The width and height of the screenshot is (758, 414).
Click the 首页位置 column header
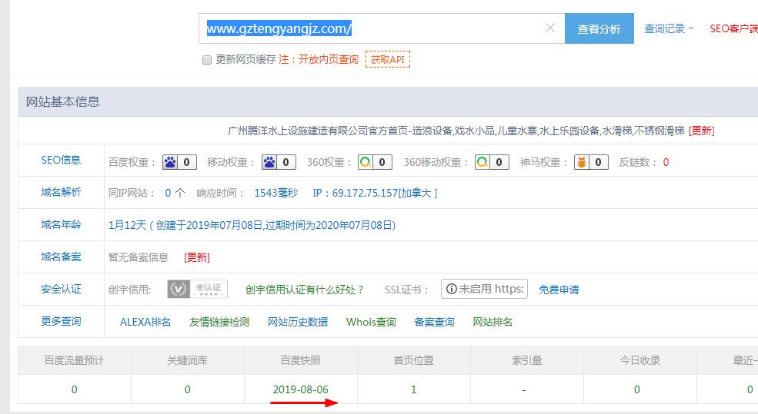pyautogui.click(x=414, y=360)
